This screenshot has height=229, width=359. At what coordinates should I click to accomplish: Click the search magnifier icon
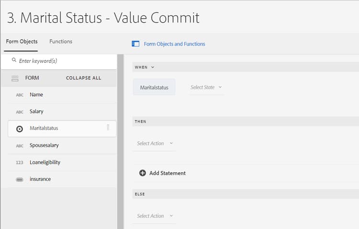13,61
